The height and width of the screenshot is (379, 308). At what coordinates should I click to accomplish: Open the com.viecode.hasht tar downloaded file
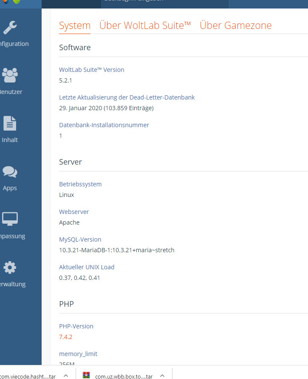click(x=28, y=376)
